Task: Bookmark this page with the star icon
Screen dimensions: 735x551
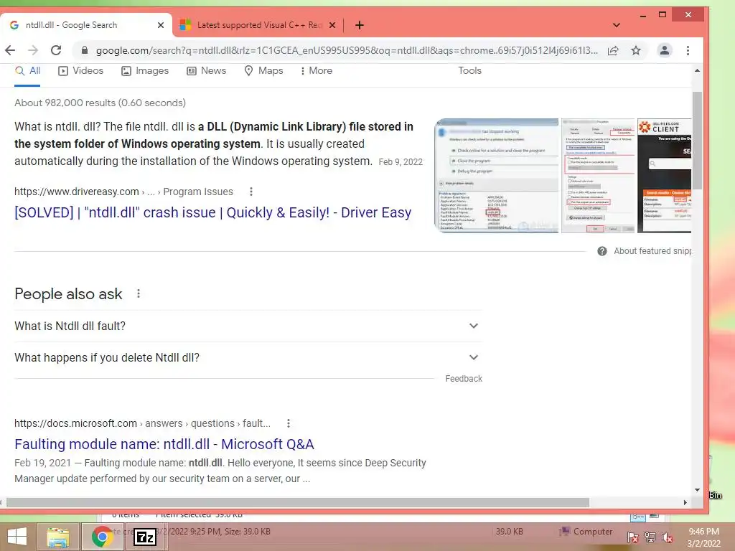Action: click(636, 50)
